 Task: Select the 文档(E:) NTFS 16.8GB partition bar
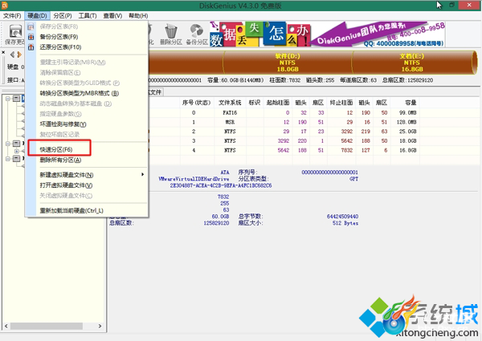pyautogui.click(x=414, y=63)
